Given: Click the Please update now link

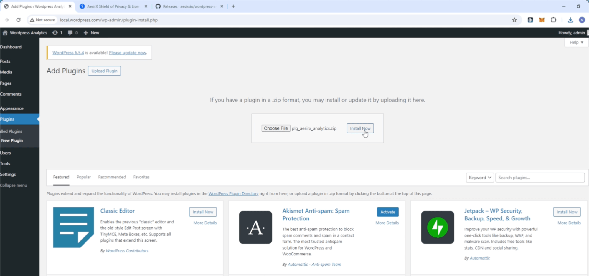Looking at the screenshot, I should [128, 53].
